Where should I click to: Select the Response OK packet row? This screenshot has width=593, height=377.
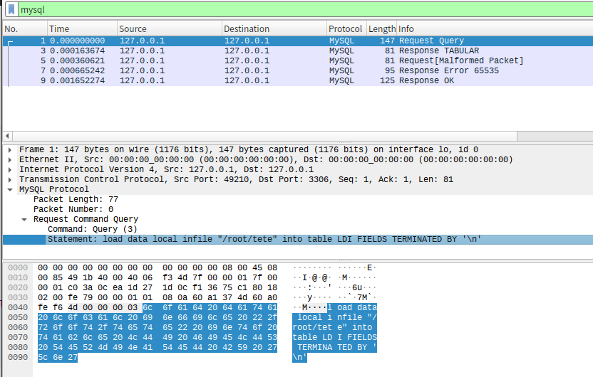coord(285,81)
